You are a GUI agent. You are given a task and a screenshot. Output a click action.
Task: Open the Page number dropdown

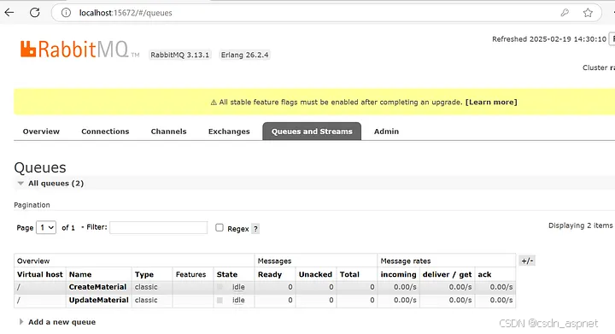pos(46,227)
